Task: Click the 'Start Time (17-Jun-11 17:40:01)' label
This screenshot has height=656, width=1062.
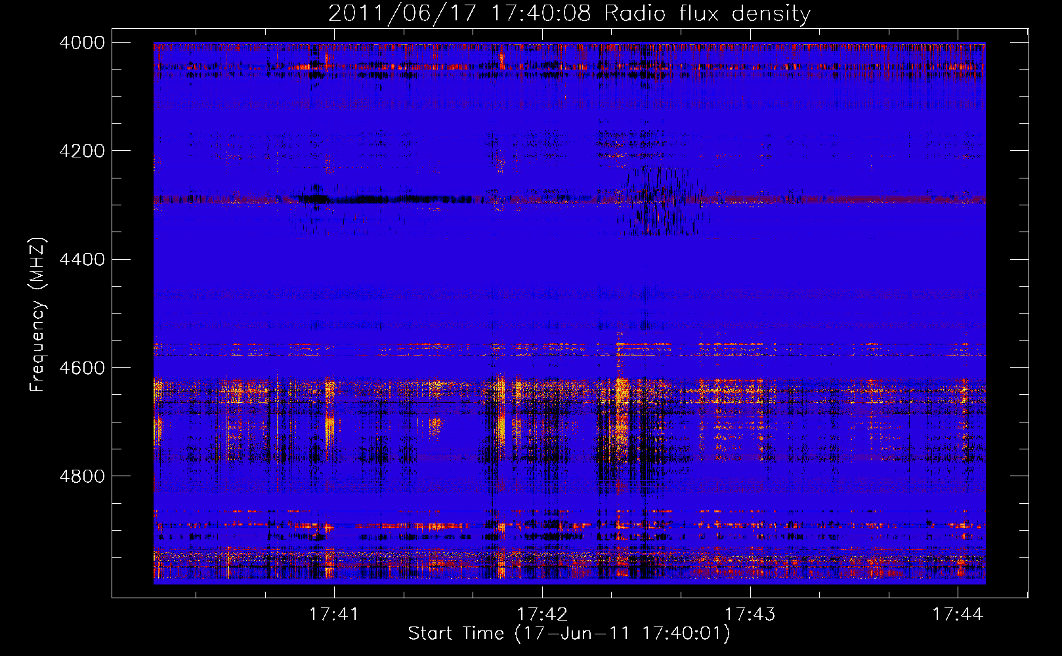Action: pyautogui.click(x=569, y=634)
